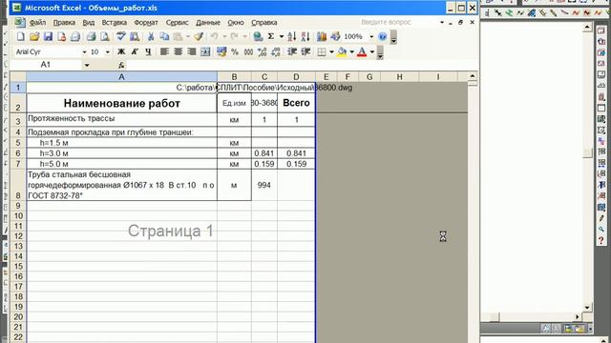The width and height of the screenshot is (611, 343).
Task: Expand the AutoSum dropdown arrow
Action: (281, 36)
